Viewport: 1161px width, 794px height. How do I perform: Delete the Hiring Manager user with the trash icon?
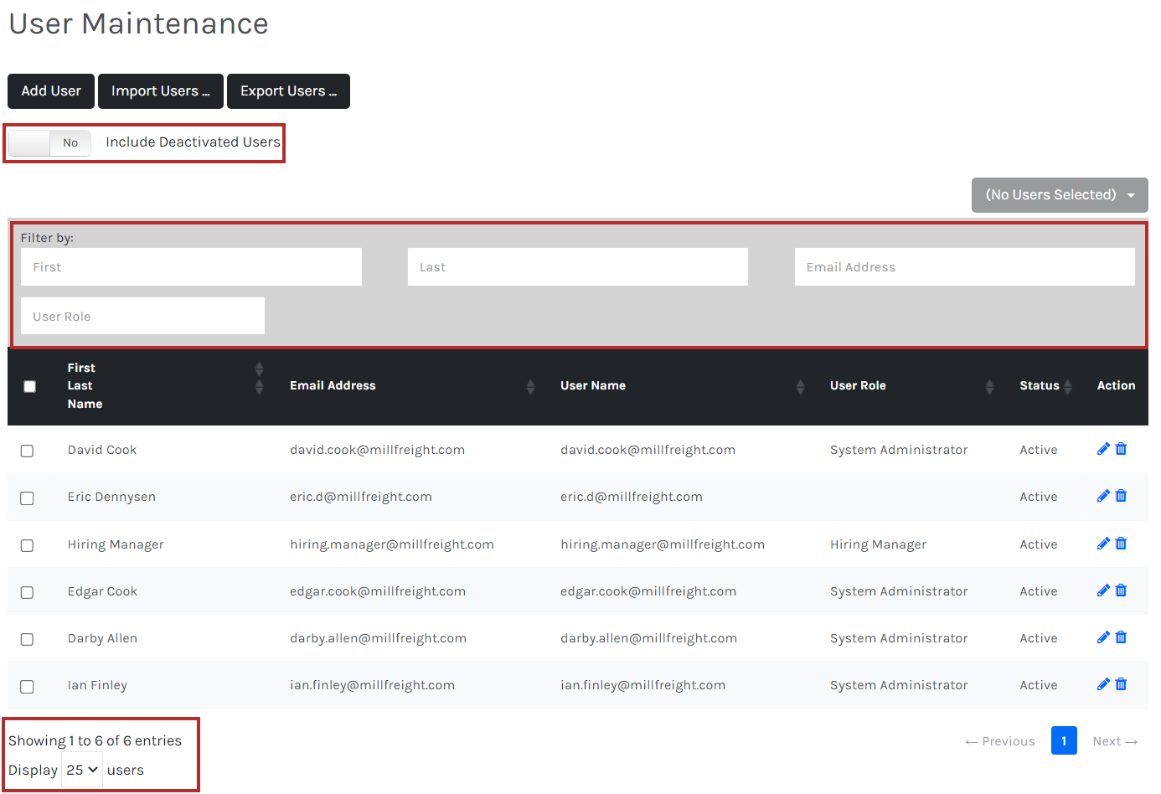coord(1121,544)
